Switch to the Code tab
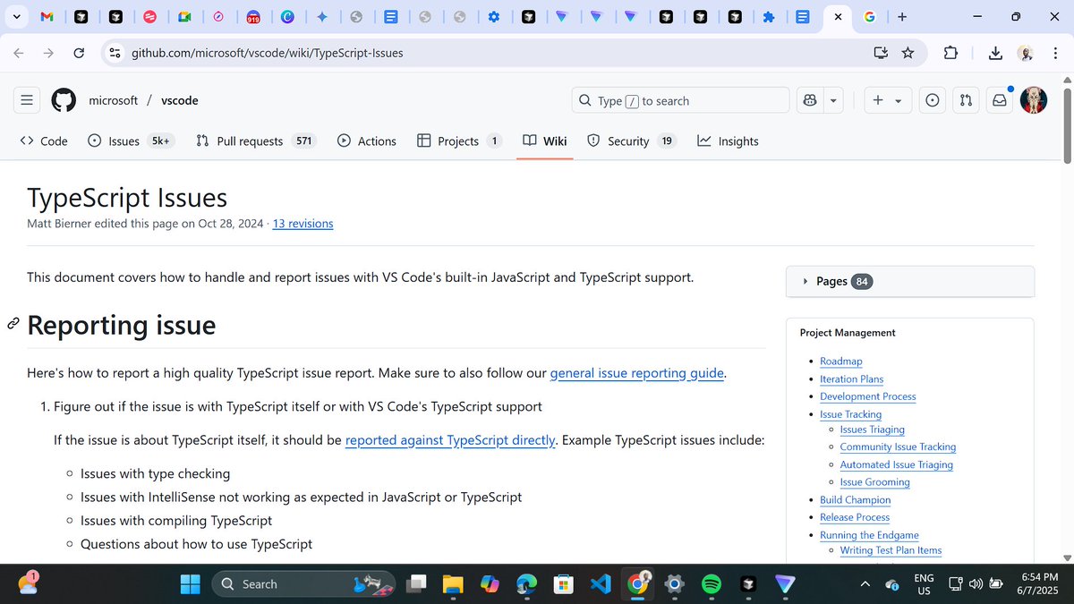This screenshot has width=1074, height=604. point(44,140)
